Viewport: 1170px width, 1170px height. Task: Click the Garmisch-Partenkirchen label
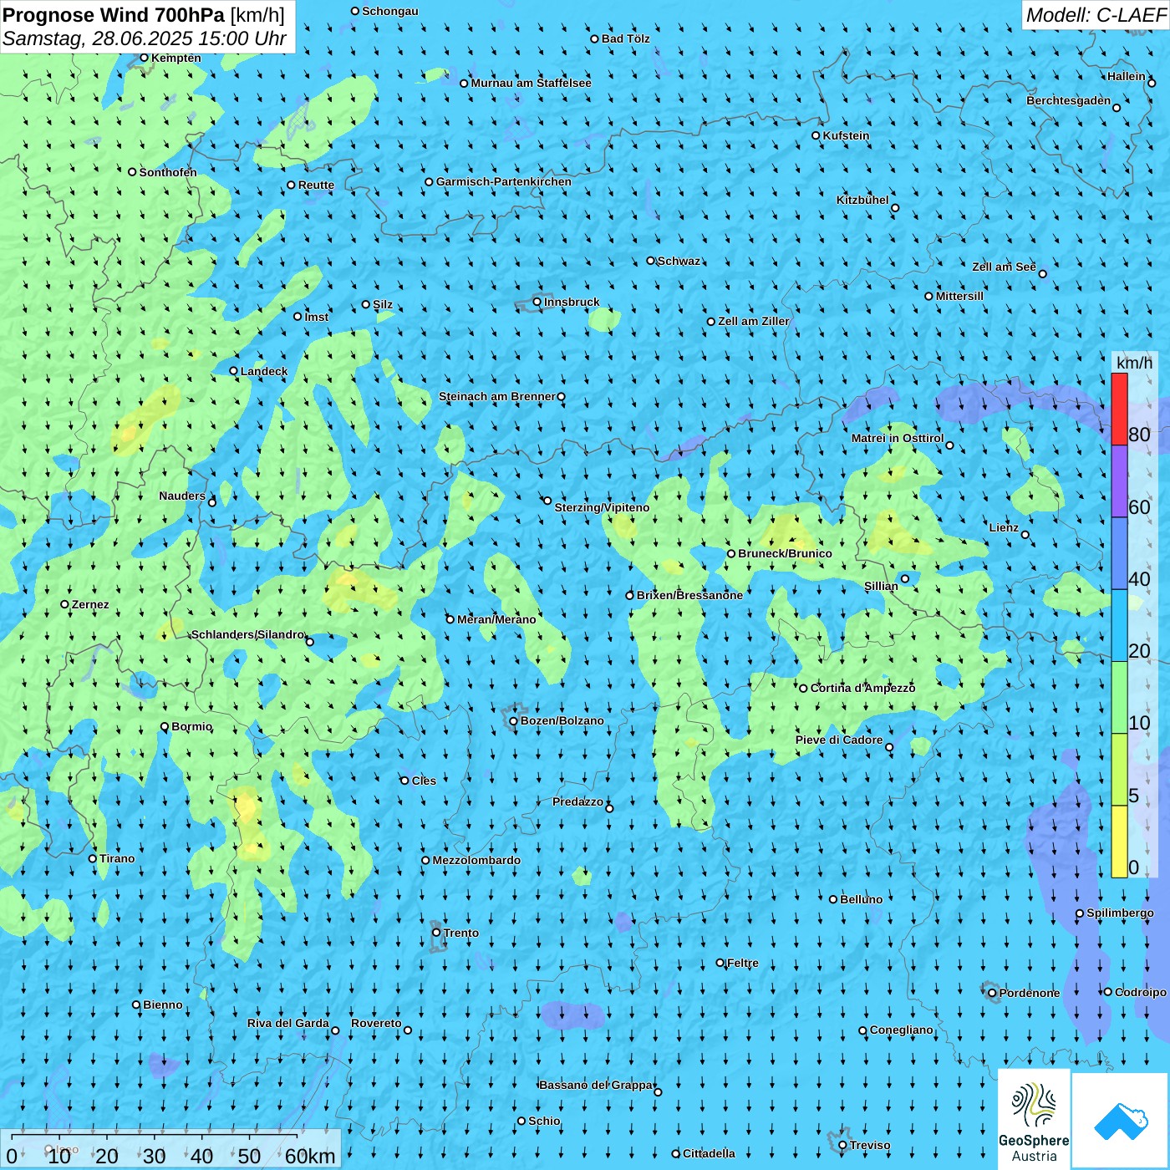pos(504,181)
